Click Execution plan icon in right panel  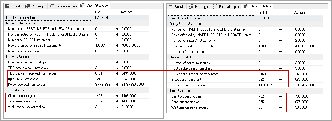point(215,7)
